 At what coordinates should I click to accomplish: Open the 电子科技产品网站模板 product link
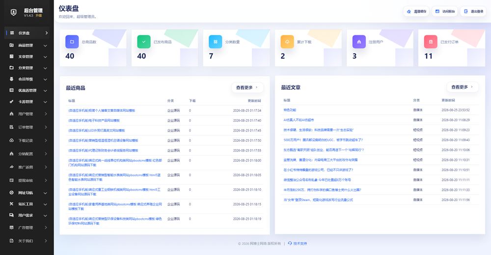pos(94,121)
